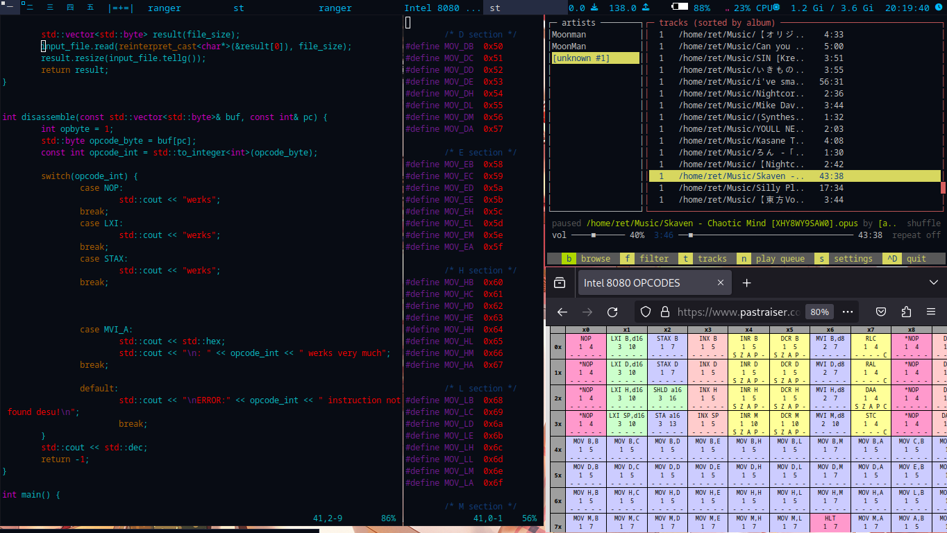This screenshot has width=947, height=533.
Task: Open the Firefox extensions puzzle icon
Action: click(906, 312)
